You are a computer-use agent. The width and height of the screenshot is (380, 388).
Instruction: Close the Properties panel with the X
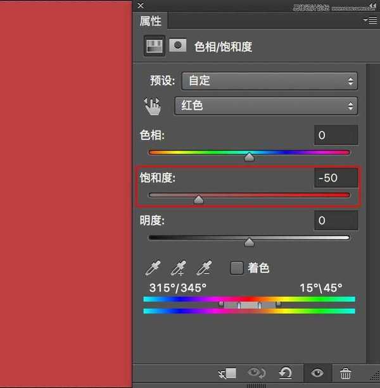[141, 6]
